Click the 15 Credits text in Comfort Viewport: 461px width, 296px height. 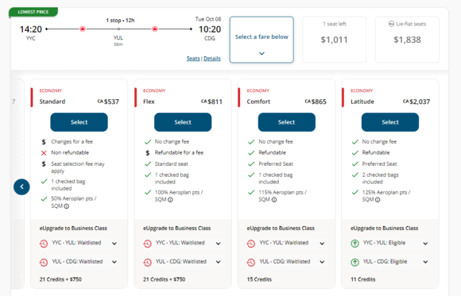[x=259, y=279]
